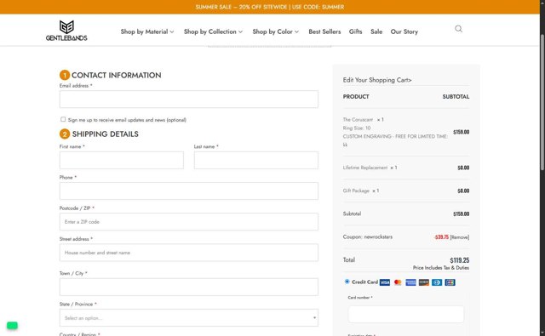Image resolution: width=545 pixels, height=336 pixels.
Task: Click the Visa card icon
Action: (x=384, y=282)
